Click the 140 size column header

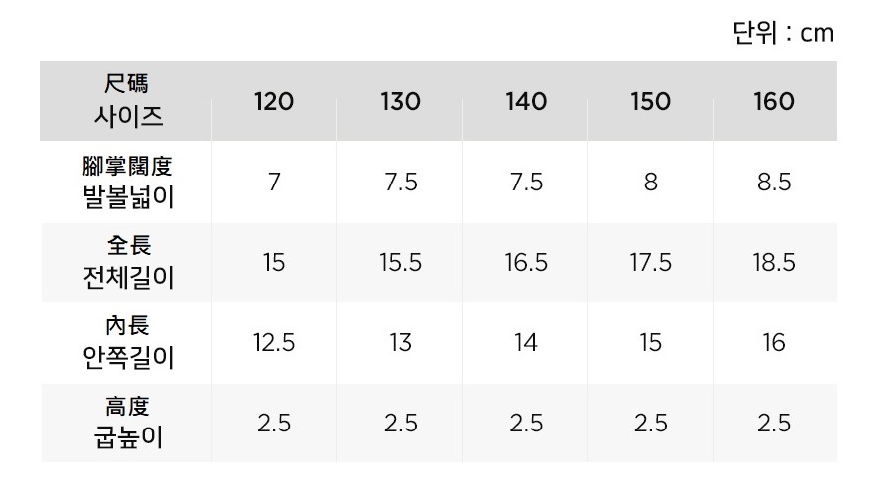[526, 102]
